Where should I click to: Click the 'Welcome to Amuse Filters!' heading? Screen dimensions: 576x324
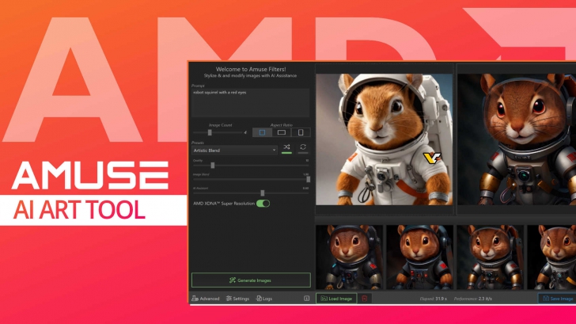click(x=251, y=69)
